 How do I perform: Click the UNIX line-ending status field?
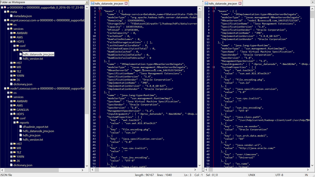[252, 175]
